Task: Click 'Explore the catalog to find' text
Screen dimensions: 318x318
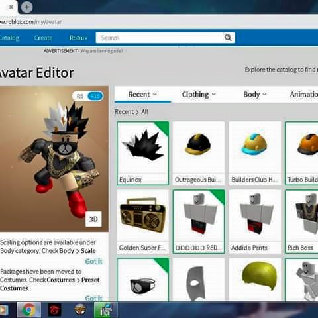Action: click(x=281, y=70)
